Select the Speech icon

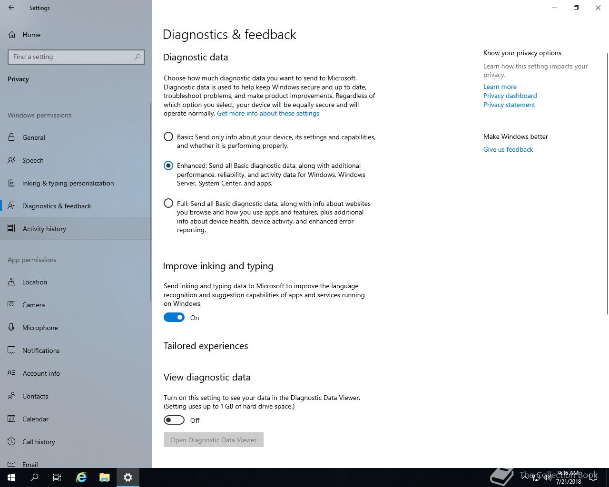coord(12,160)
